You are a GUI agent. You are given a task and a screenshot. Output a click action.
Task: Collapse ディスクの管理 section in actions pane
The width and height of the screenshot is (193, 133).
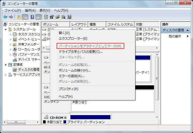[187, 30]
